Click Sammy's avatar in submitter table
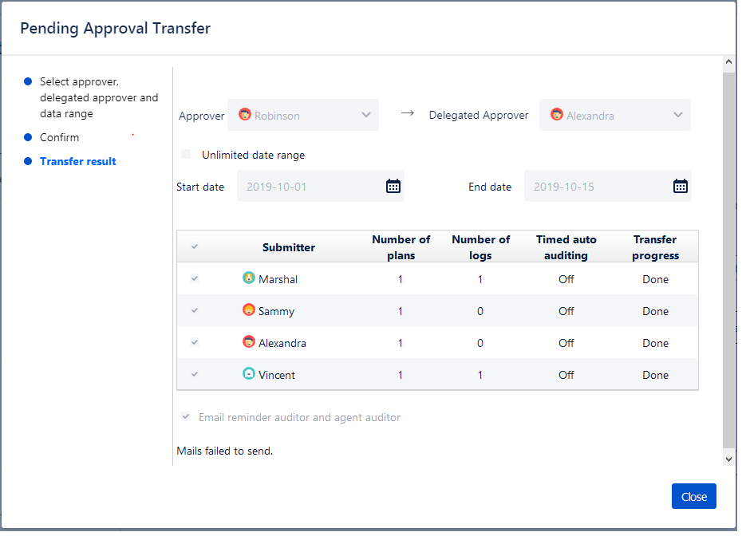The height and width of the screenshot is (536, 742). pyautogui.click(x=249, y=310)
